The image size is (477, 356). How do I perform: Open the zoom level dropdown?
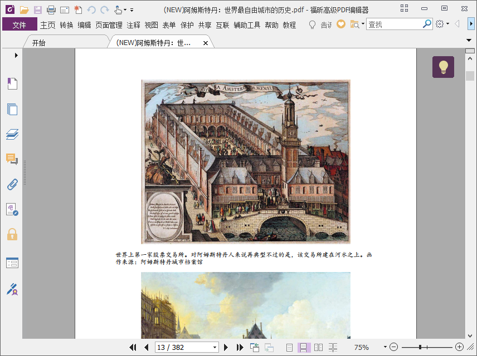(x=385, y=347)
